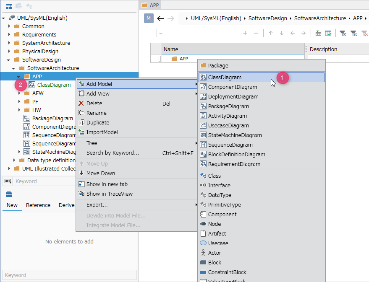369x282 pixels.
Task: Add a PrimitiveType model element
Action: pyautogui.click(x=262, y=204)
